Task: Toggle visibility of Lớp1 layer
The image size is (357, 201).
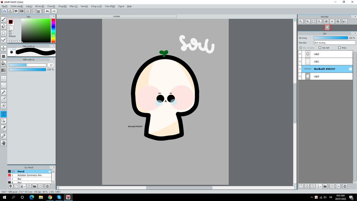Action: click(x=300, y=61)
